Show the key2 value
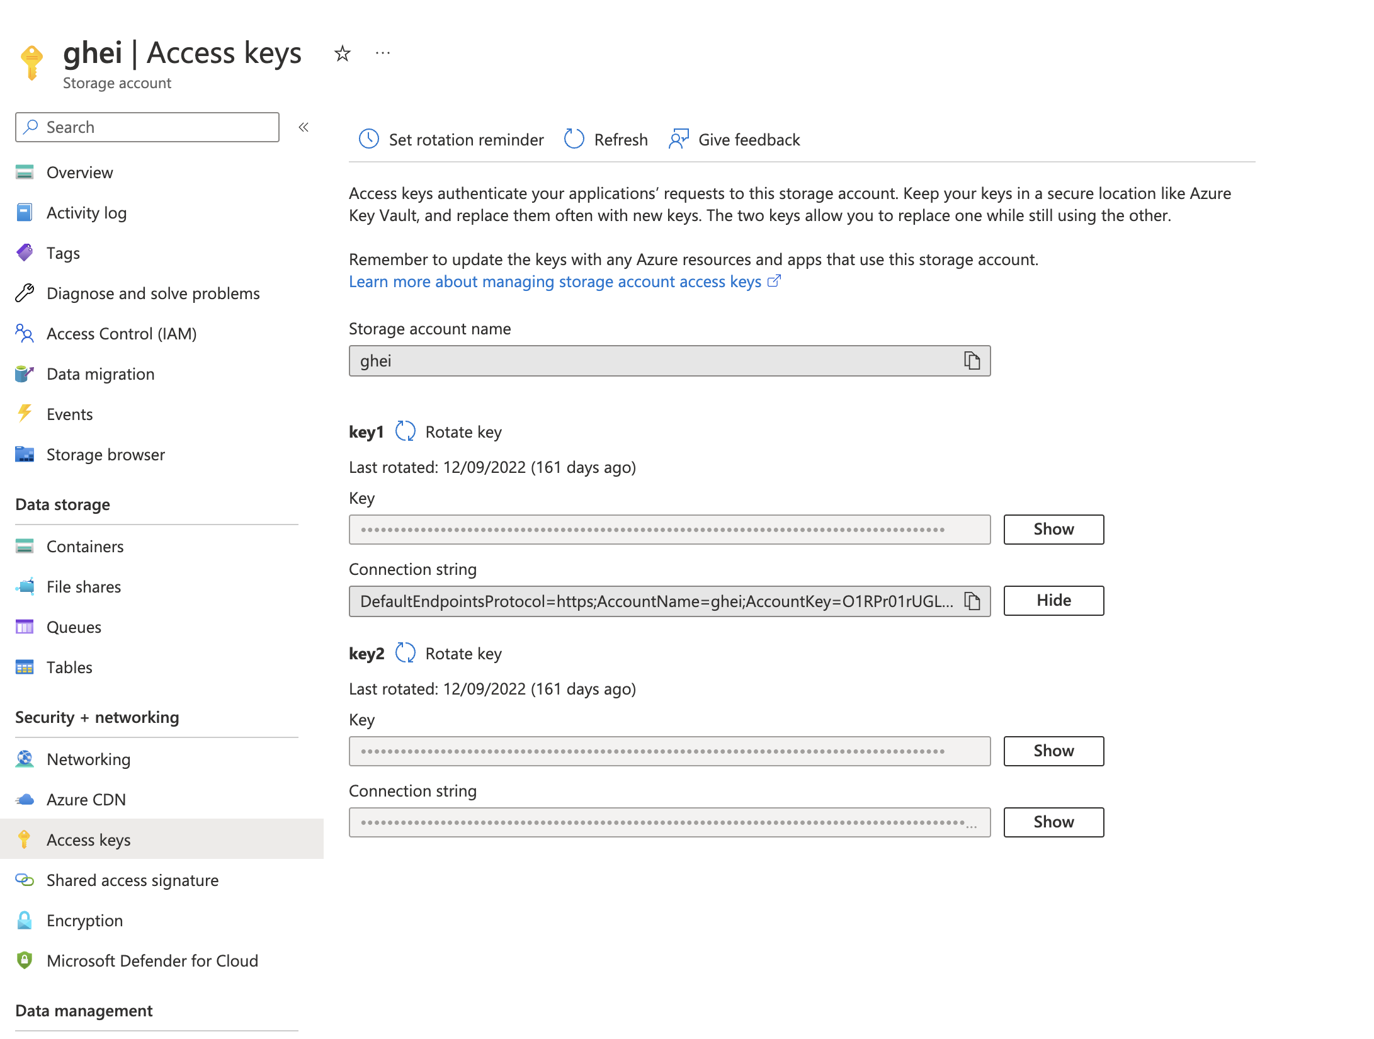 coord(1053,751)
